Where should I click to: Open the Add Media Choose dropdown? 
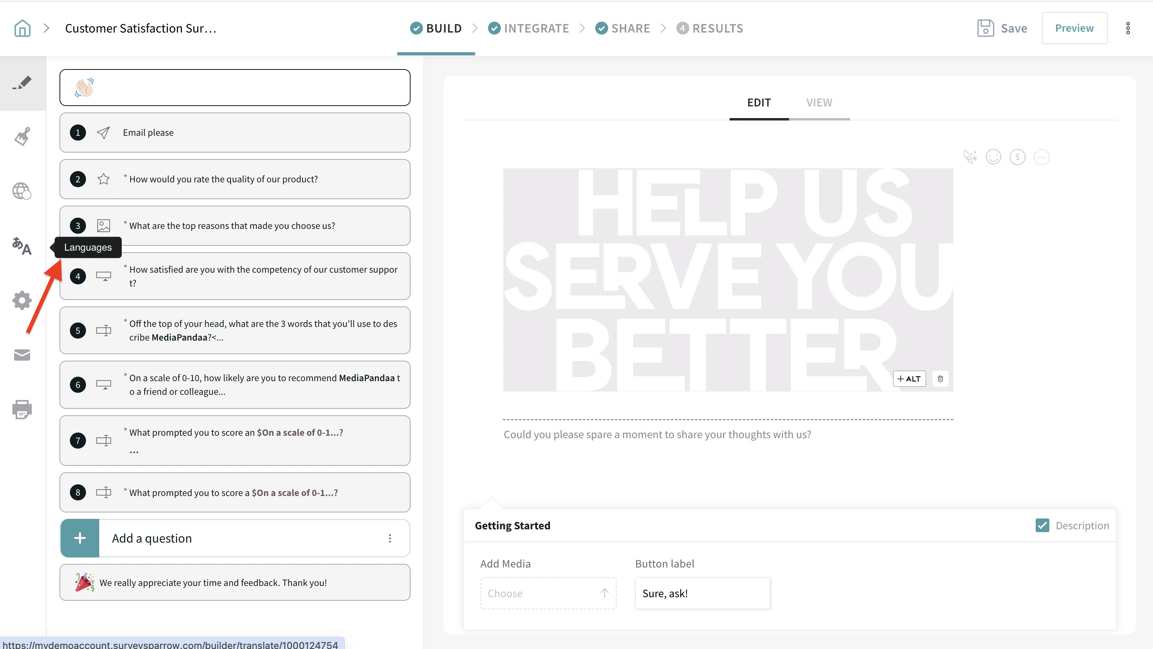coord(548,593)
